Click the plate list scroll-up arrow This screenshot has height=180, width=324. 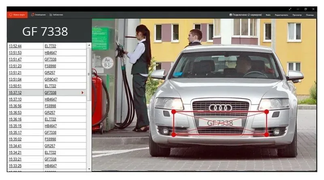(89, 45)
